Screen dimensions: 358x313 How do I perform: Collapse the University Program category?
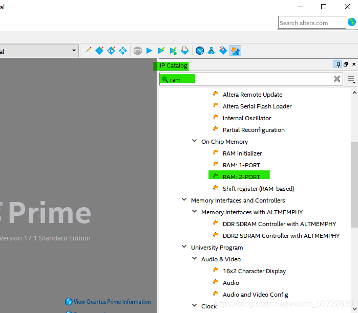pyautogui.click(x=184, y=247)
